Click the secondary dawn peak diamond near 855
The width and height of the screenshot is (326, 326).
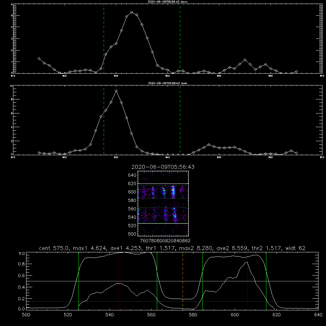(245, 60)
